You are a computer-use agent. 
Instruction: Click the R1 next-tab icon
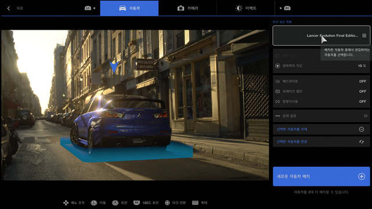(287, 8)
